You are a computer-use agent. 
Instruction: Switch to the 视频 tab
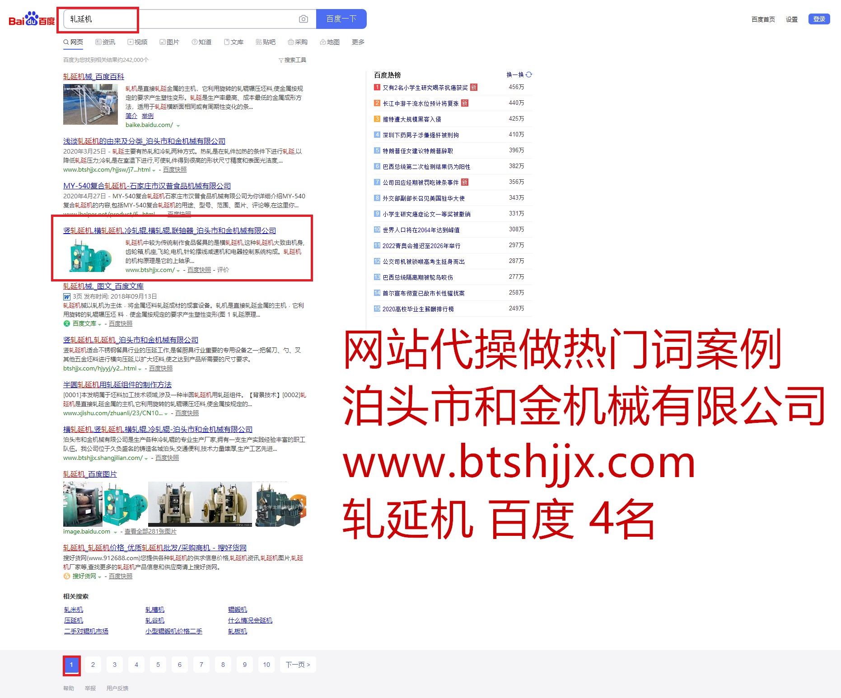click(137, 42)
